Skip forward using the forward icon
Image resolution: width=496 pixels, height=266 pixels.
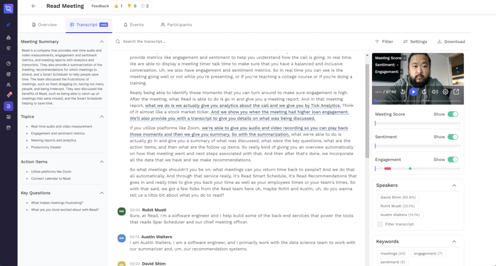click(x=424, y=92)
